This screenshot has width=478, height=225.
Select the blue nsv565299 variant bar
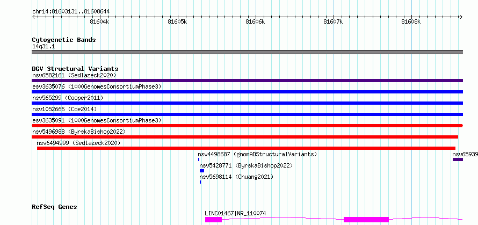(247, 103)
